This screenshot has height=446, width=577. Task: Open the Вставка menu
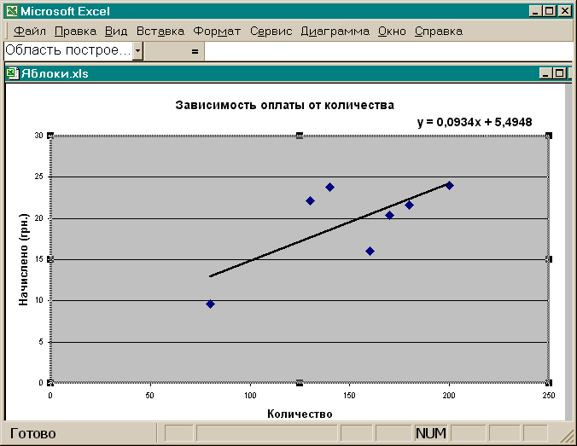click(x=160, y=32)
